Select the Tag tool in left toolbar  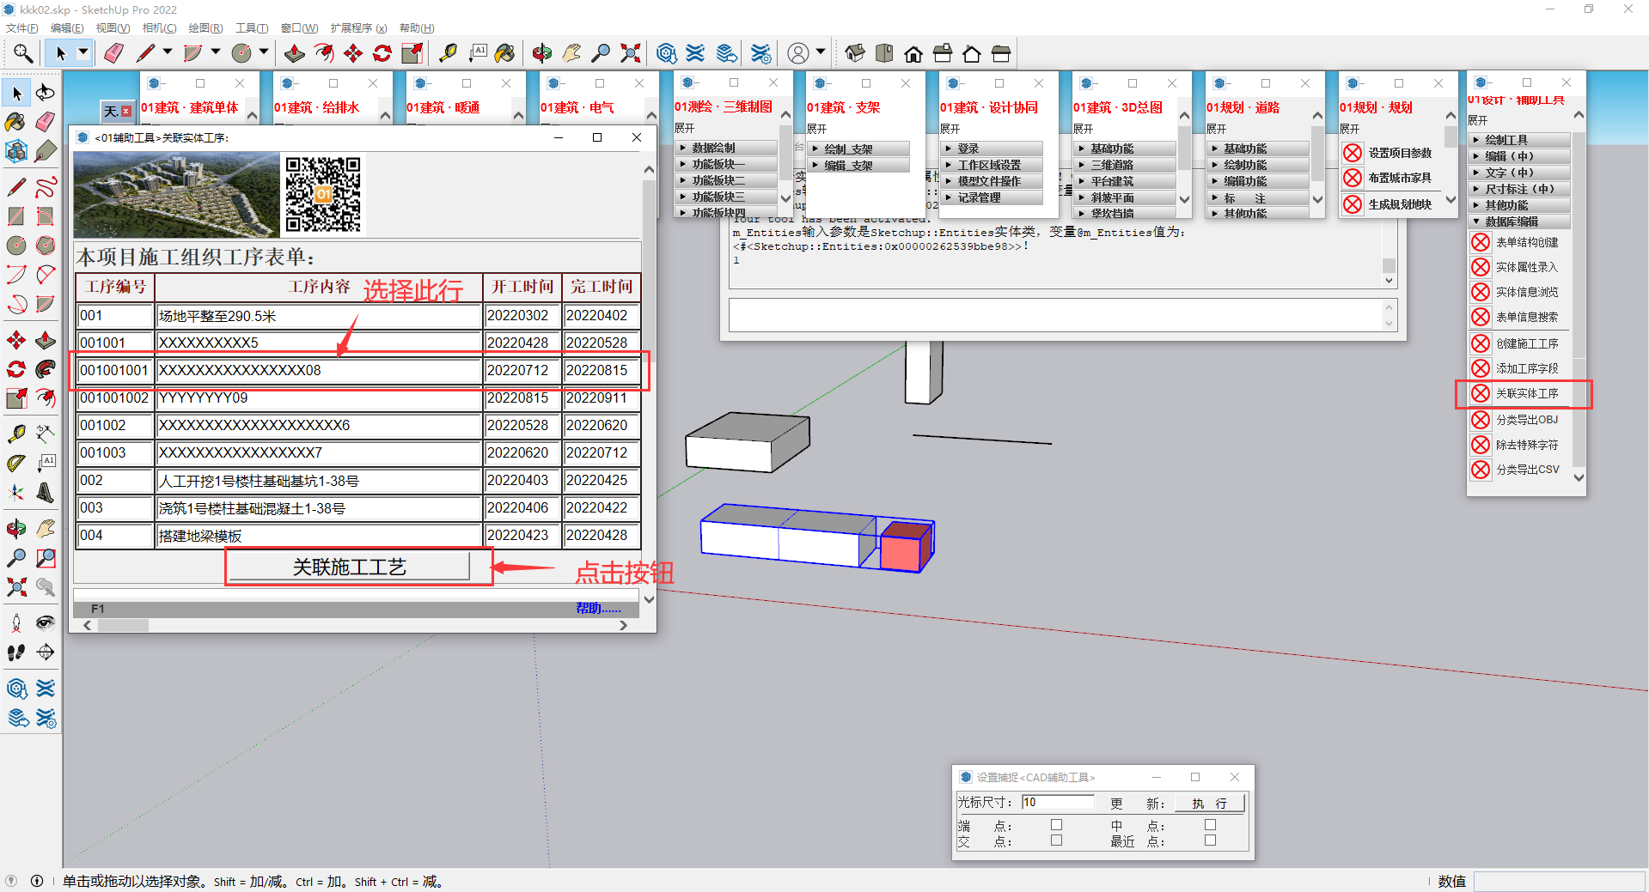(46, 152)
